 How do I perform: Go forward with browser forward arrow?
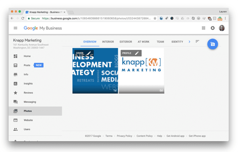17,18
